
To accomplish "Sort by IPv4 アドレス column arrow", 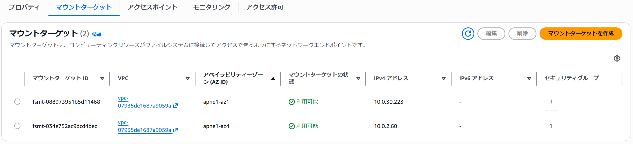I will tap(444, 79).
